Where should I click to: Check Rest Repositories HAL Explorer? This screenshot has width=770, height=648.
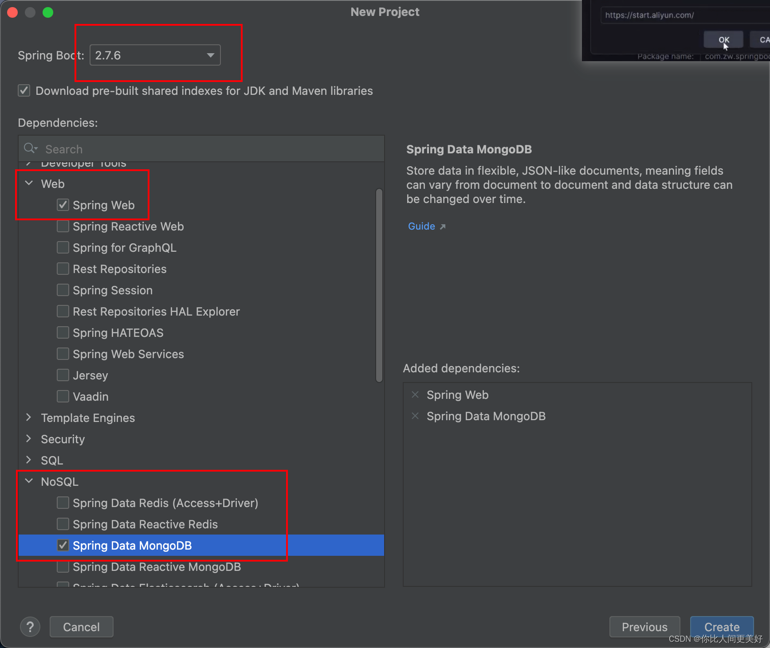click(x=63, y=311)
